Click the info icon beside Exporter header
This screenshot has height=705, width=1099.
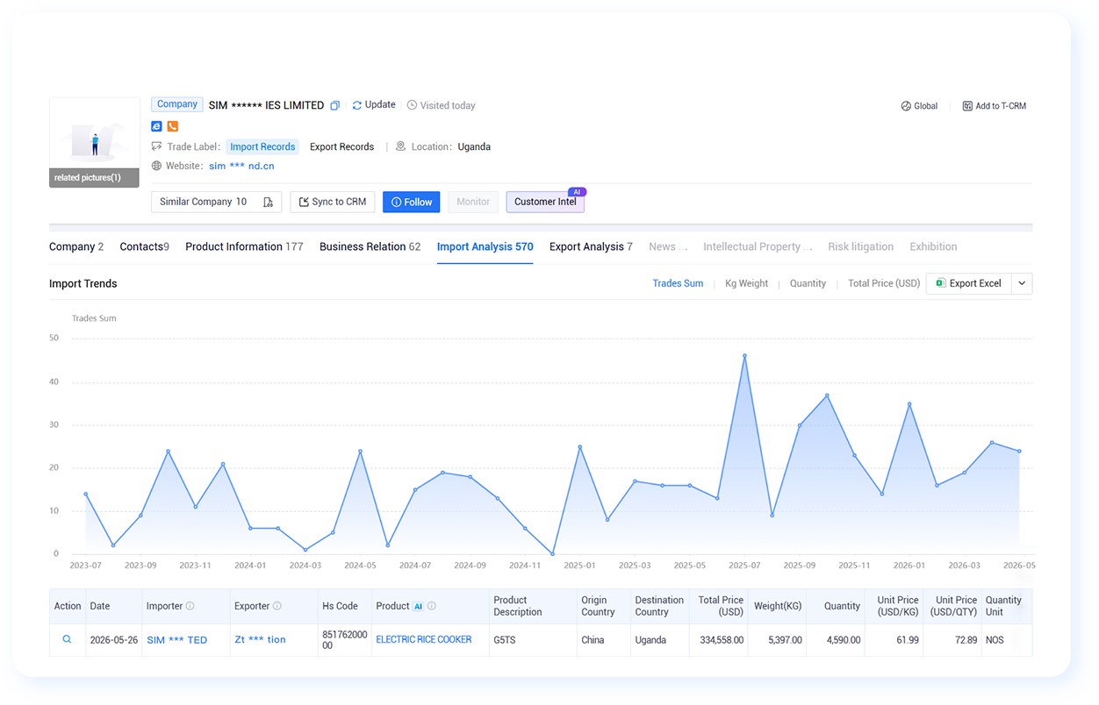(x=277, y=606)
